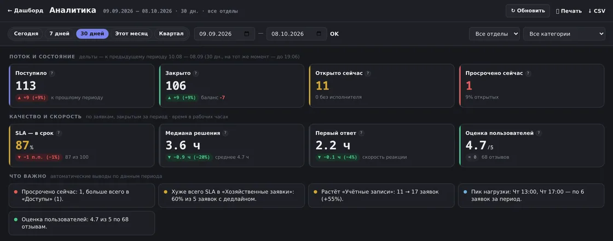Click the Печать print button
This screenshot has width=613, height=241.
pos(569,11)
